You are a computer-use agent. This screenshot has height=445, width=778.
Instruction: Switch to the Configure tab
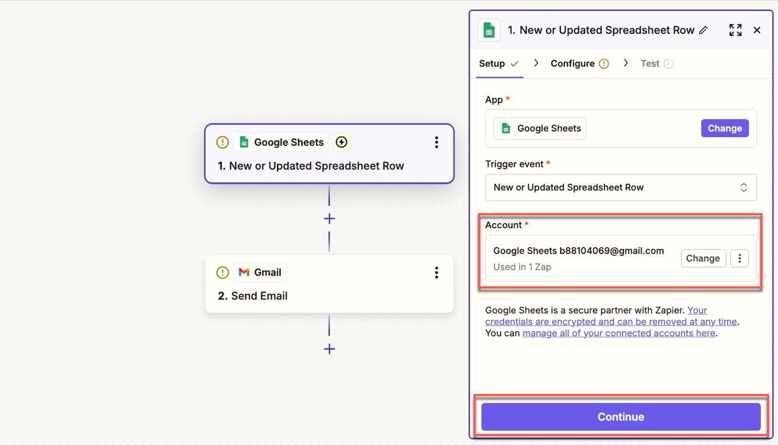580,64
